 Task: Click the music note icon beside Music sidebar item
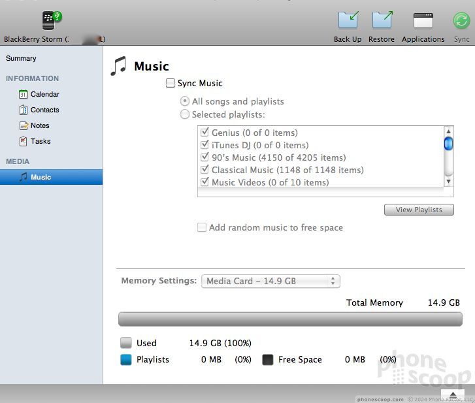click(23, 177)
